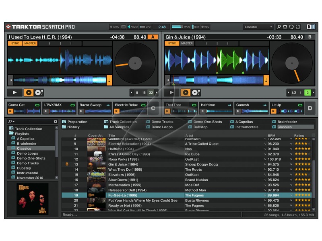Image resolution: width=322 pixels, height=241 pixels.
Task: Set loop size to 16 on Deck A
Action: pos(144,92)
